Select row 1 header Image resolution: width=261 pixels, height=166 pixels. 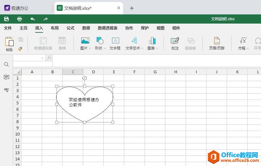[17, 78]
